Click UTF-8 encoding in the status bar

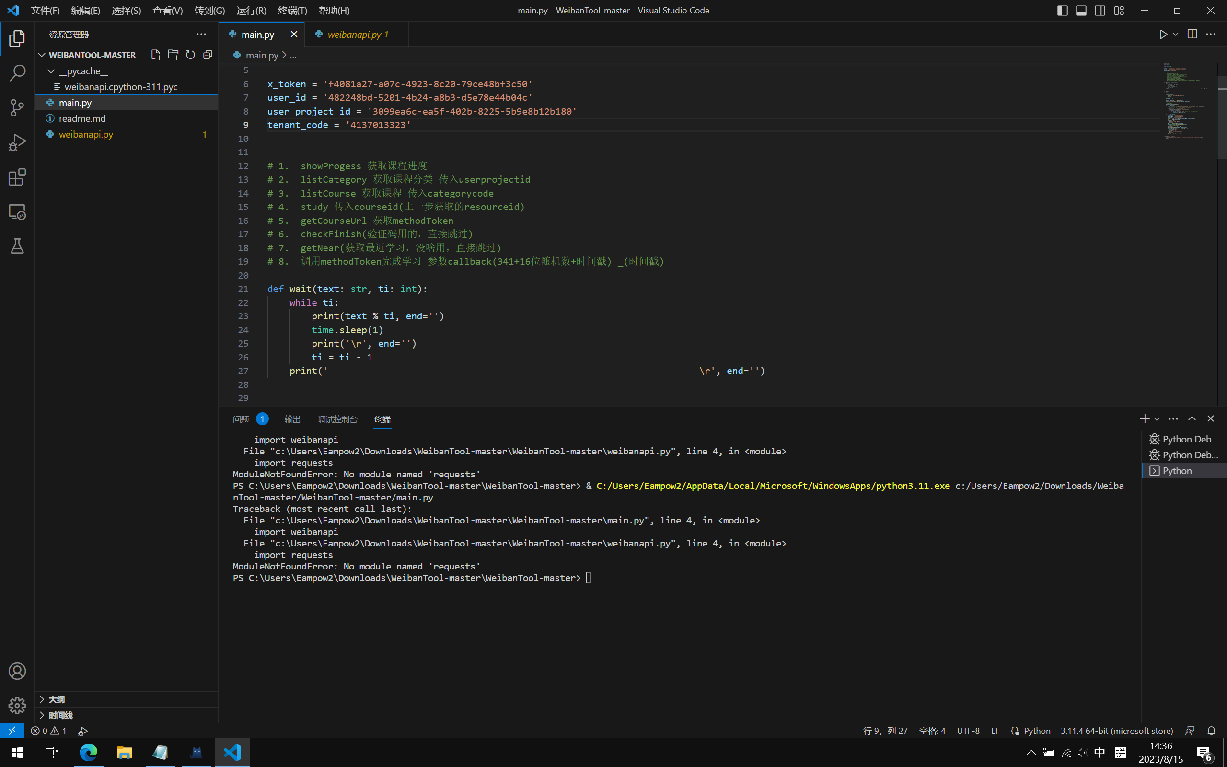967,731
